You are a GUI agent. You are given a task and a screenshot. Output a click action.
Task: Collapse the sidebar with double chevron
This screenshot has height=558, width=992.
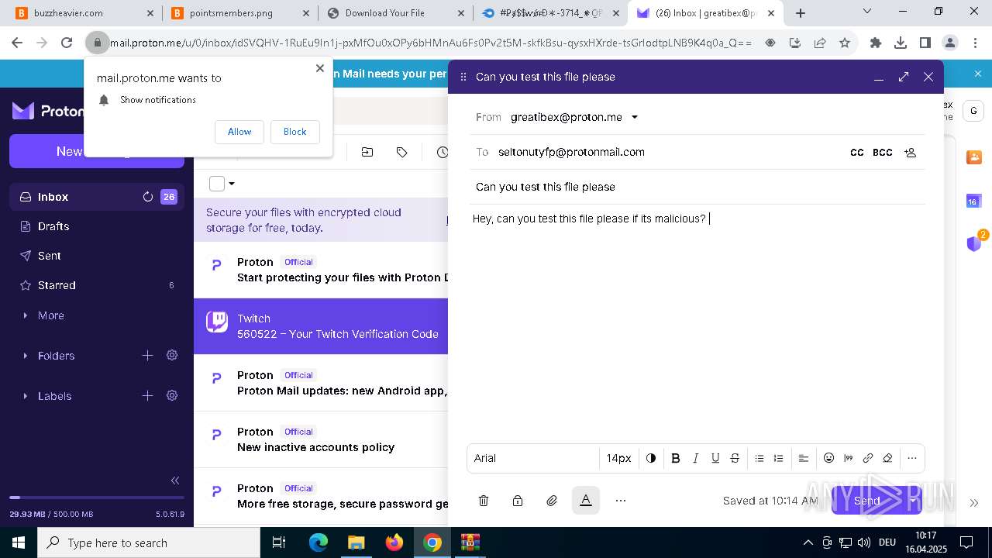click(175, 480)
